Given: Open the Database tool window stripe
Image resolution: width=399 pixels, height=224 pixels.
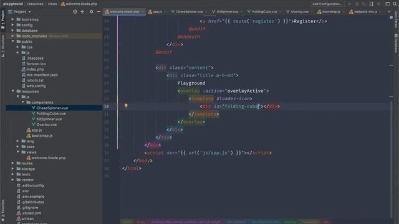Looking at the screenshot, I should [396, 43].
